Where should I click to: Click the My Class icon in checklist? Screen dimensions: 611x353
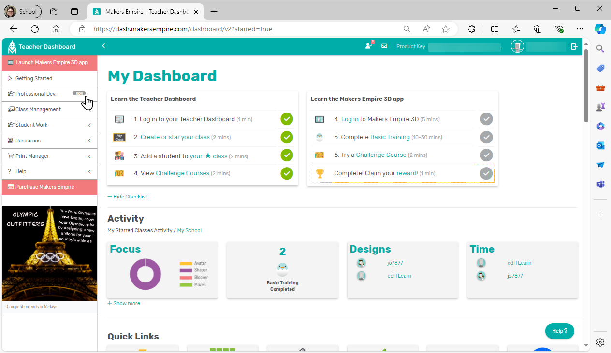(119, 137)
